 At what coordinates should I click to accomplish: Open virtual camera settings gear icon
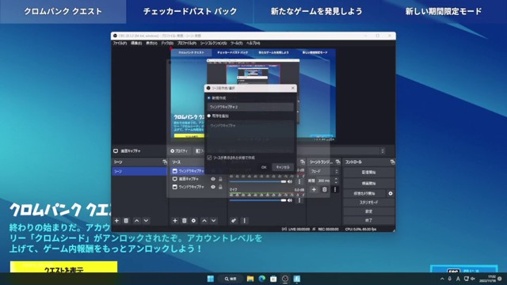[x=391, y=193]
